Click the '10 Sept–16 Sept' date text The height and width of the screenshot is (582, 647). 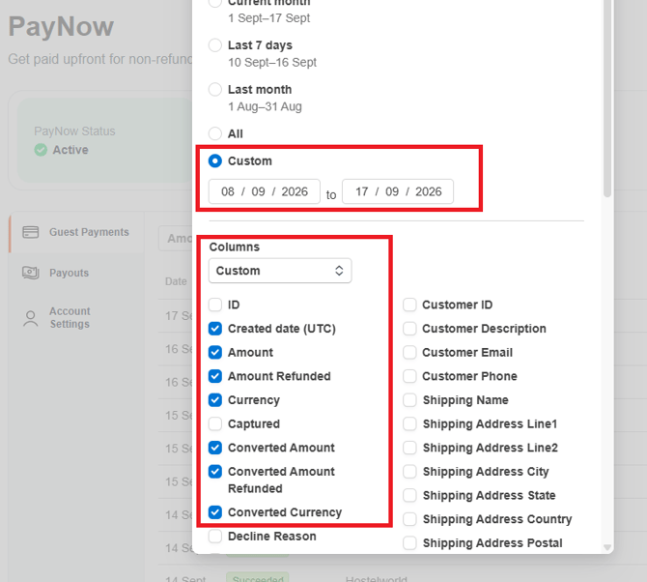[272, 63]
